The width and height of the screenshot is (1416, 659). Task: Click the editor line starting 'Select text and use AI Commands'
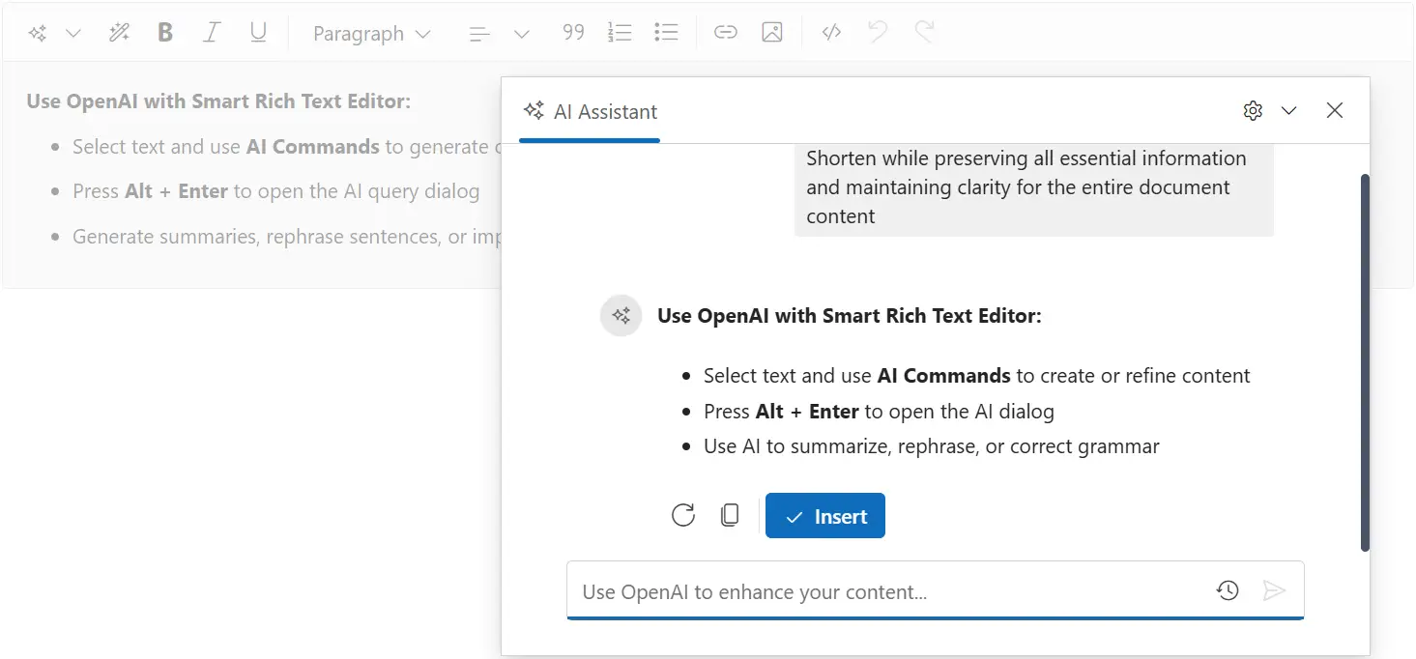[286, 147]
